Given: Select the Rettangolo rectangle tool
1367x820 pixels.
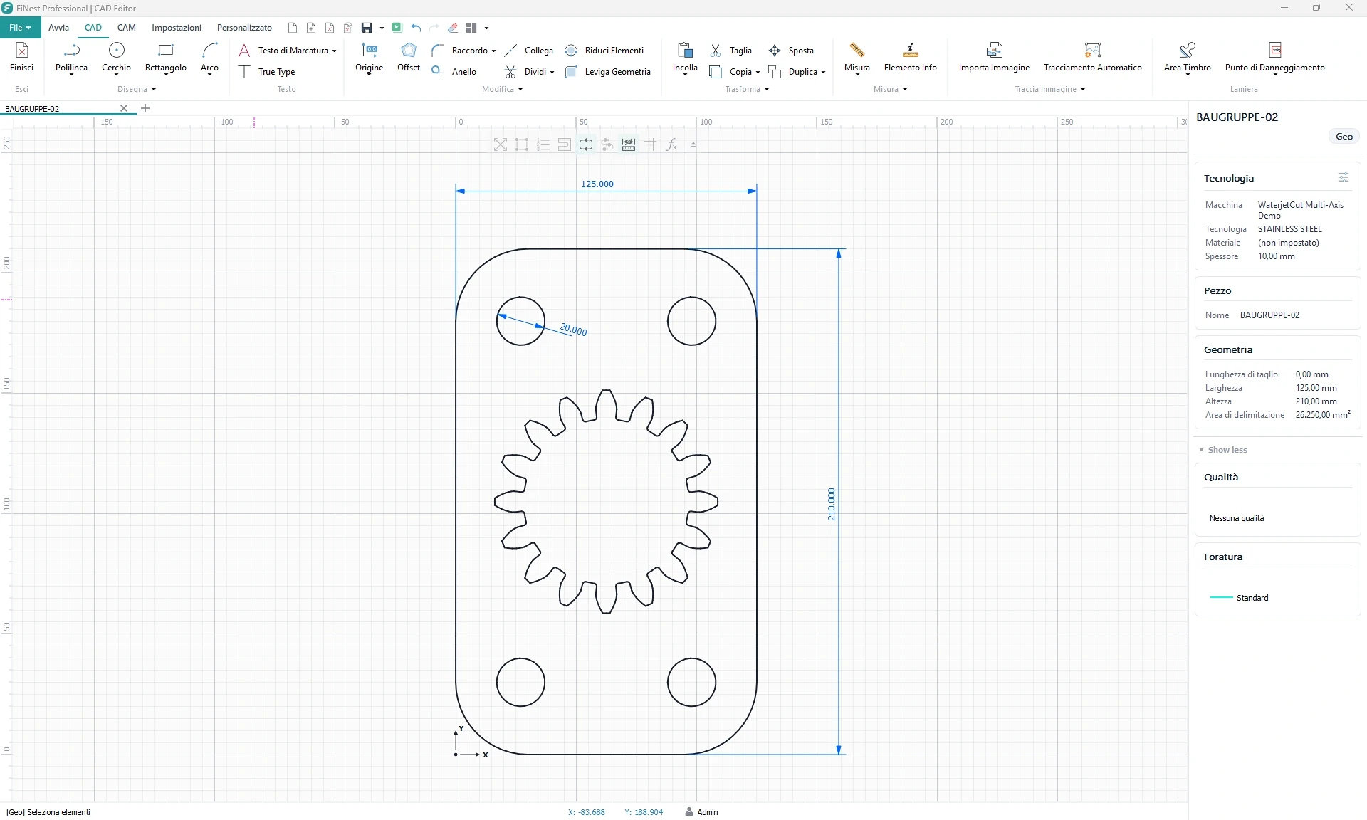Looking at the screenshot, I should pos(165,58).
